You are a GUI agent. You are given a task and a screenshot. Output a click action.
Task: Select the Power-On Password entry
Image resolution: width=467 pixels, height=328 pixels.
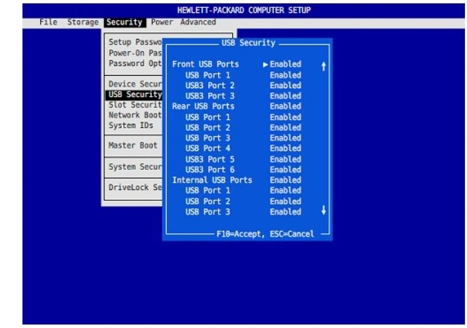[135, 53]
